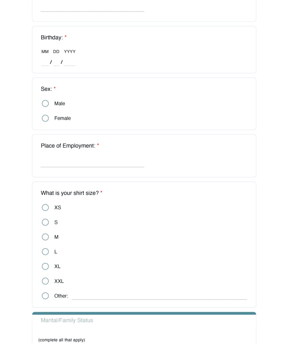Screen dimensions: 286x344
Task: Pick the M shirt size
Action: pos(45,237)
